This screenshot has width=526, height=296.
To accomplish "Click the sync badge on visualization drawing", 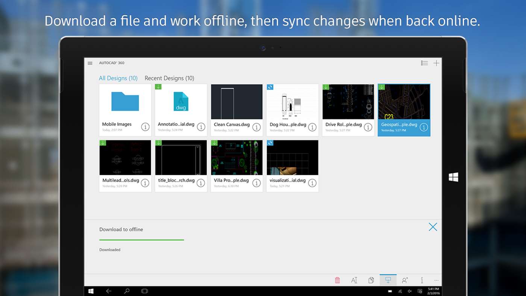I will click(x=270, y=143).
